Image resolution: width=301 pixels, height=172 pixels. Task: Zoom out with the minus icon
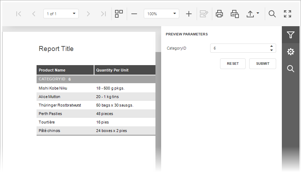pos(134,14)
